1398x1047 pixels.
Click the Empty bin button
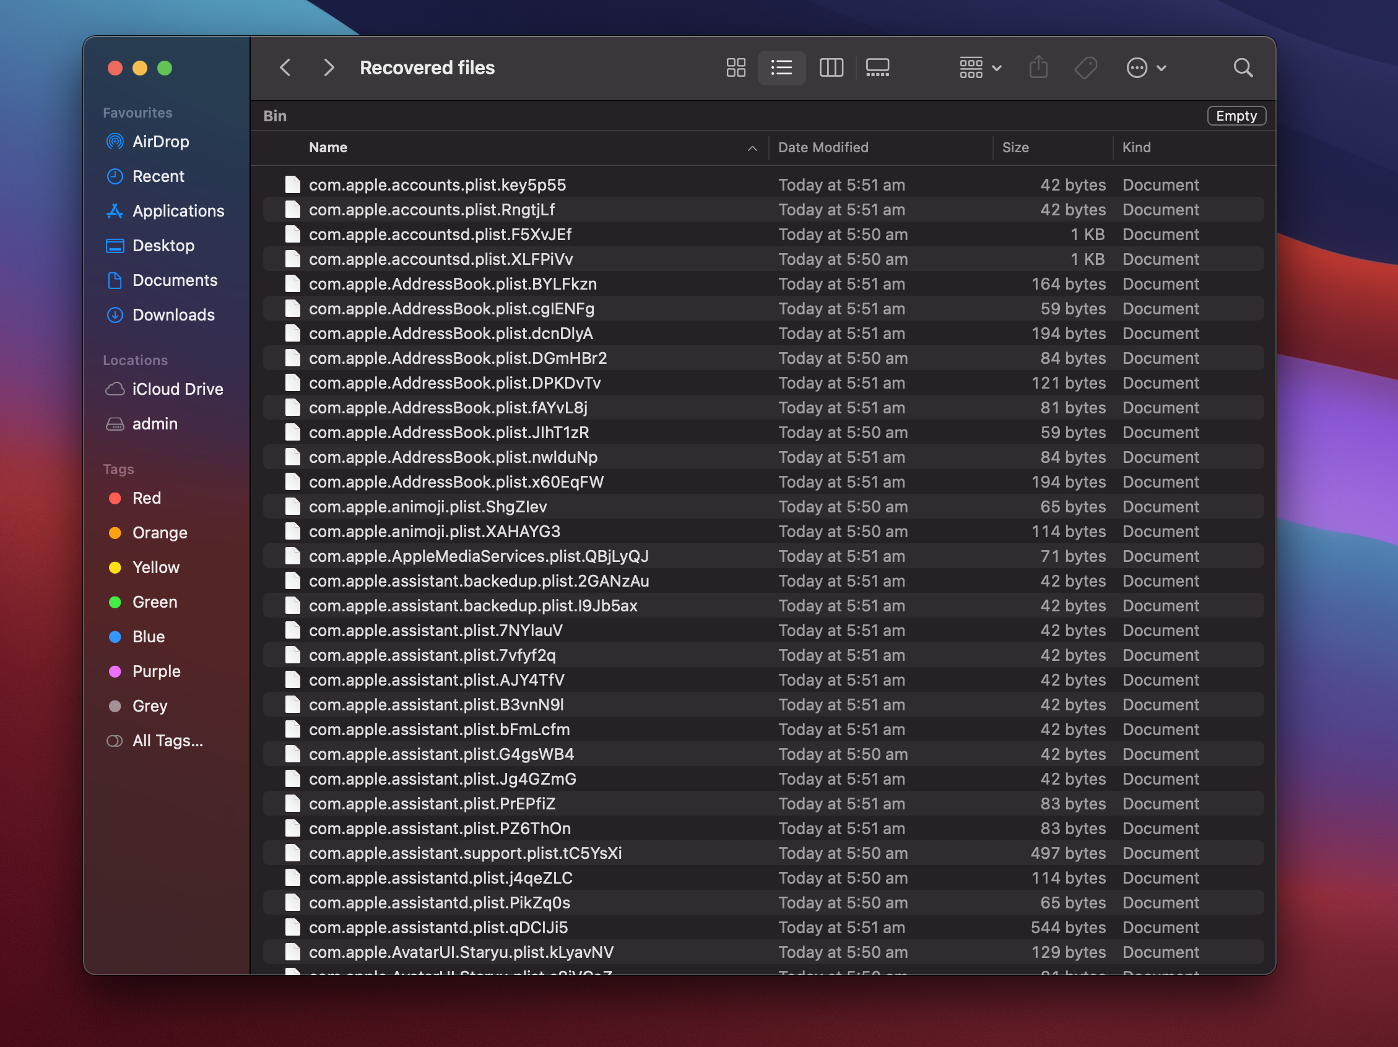click(1236, 116)
